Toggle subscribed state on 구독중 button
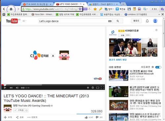 tap(19, 110)
